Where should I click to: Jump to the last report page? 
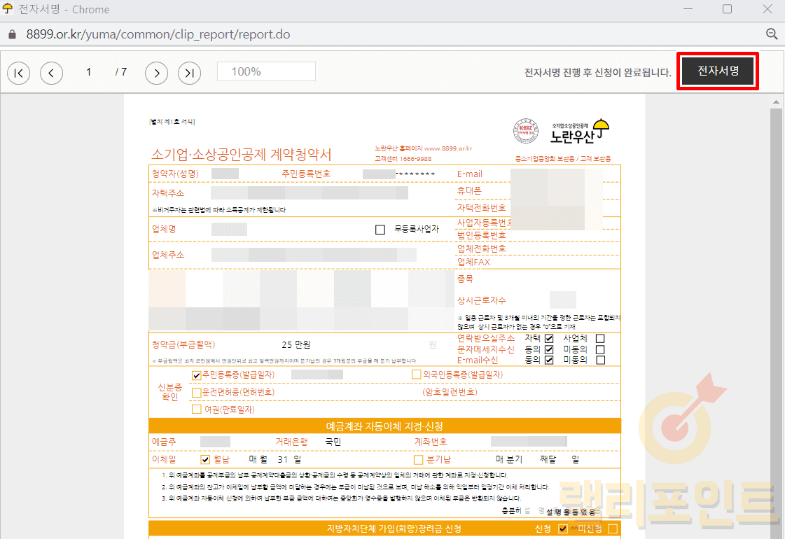[189, 72]
